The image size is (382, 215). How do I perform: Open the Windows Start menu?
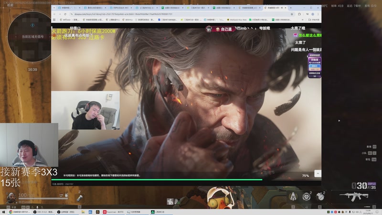pyautogui.click(x=3, y=212)
